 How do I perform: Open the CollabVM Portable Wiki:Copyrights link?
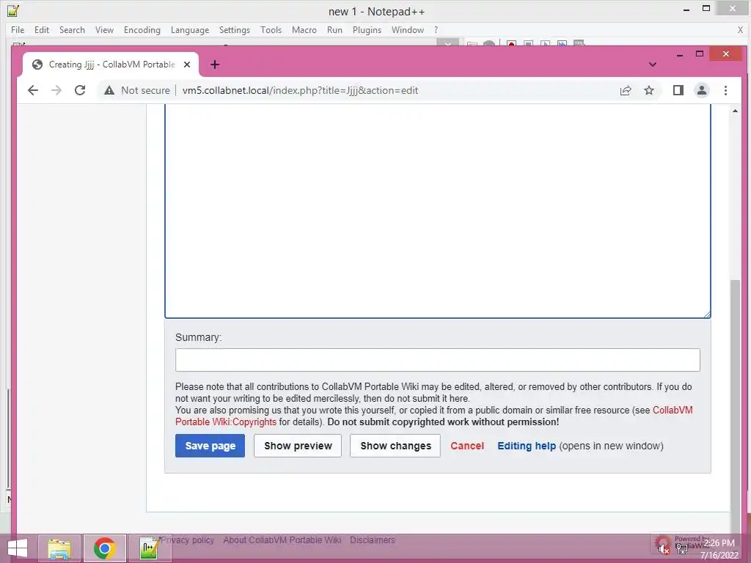(x=433, y=416)
